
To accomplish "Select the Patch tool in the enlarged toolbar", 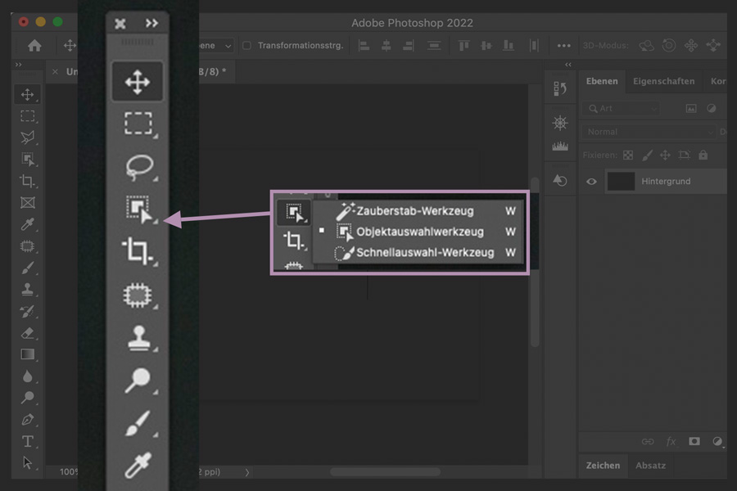I will (138, 295).
